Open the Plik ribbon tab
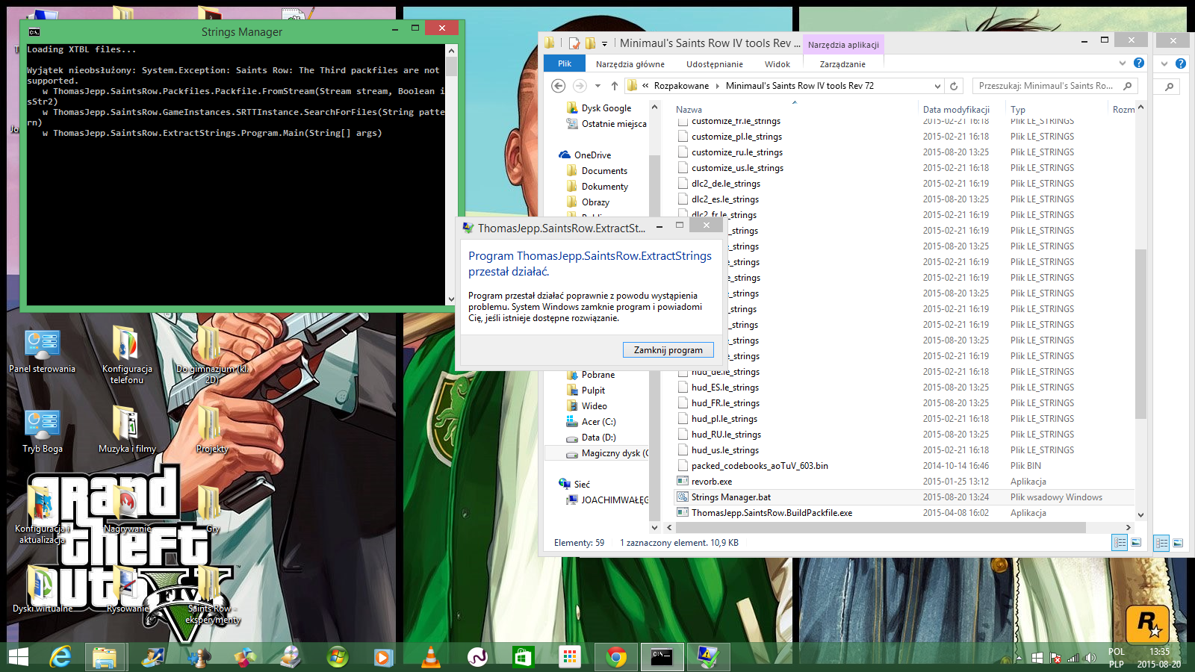This screenshot has width=1195, height=672. 565,64
